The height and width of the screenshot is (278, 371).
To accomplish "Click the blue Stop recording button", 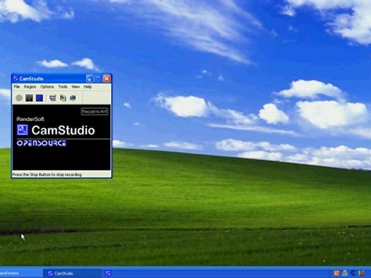I will pos(39,98).
